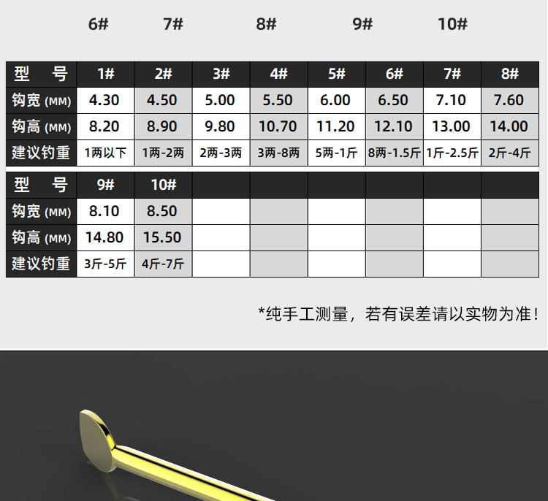This screenshot has height=501, width=548.
Task: Select the 8.10 width cell
Action: 105,211
